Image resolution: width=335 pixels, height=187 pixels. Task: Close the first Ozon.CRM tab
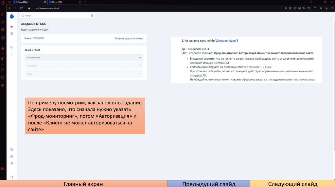(45, 2)
